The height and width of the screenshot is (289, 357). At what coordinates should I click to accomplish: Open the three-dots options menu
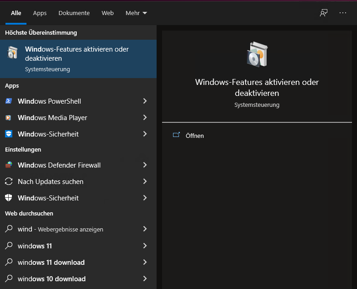point(343,13)
